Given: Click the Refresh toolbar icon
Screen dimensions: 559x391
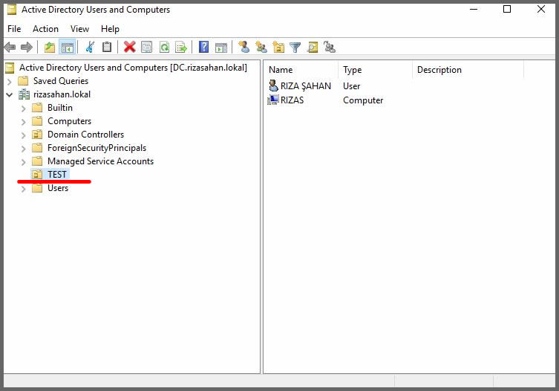Looking at the screenshot, I should 164,47.
